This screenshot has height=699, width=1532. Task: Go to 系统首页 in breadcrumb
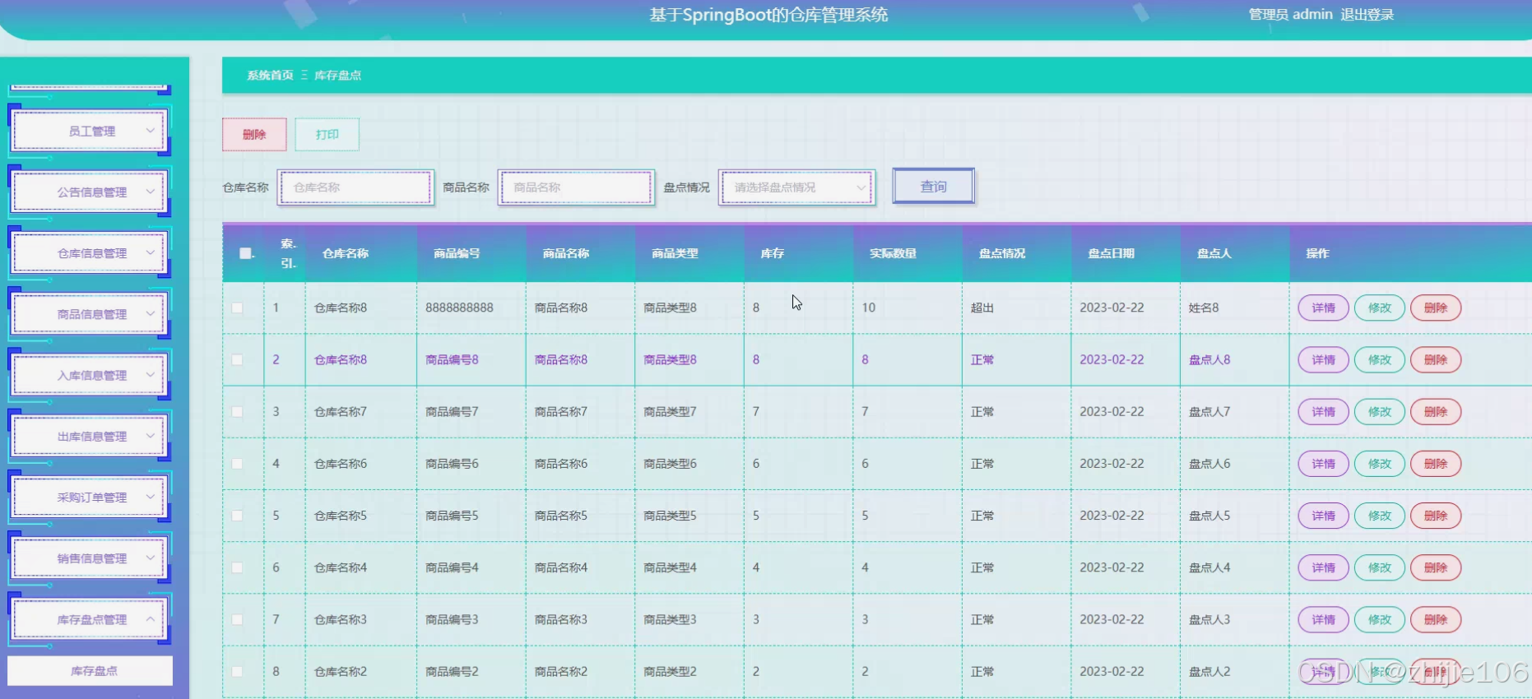270,75
